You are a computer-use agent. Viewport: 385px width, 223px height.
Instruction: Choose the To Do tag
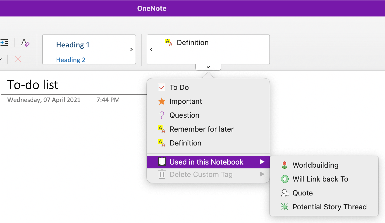point(208,88)
